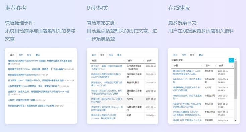
Task: Open the 搜索 tab in the 推荐参考 panel
Action: [x=29, y=55]
